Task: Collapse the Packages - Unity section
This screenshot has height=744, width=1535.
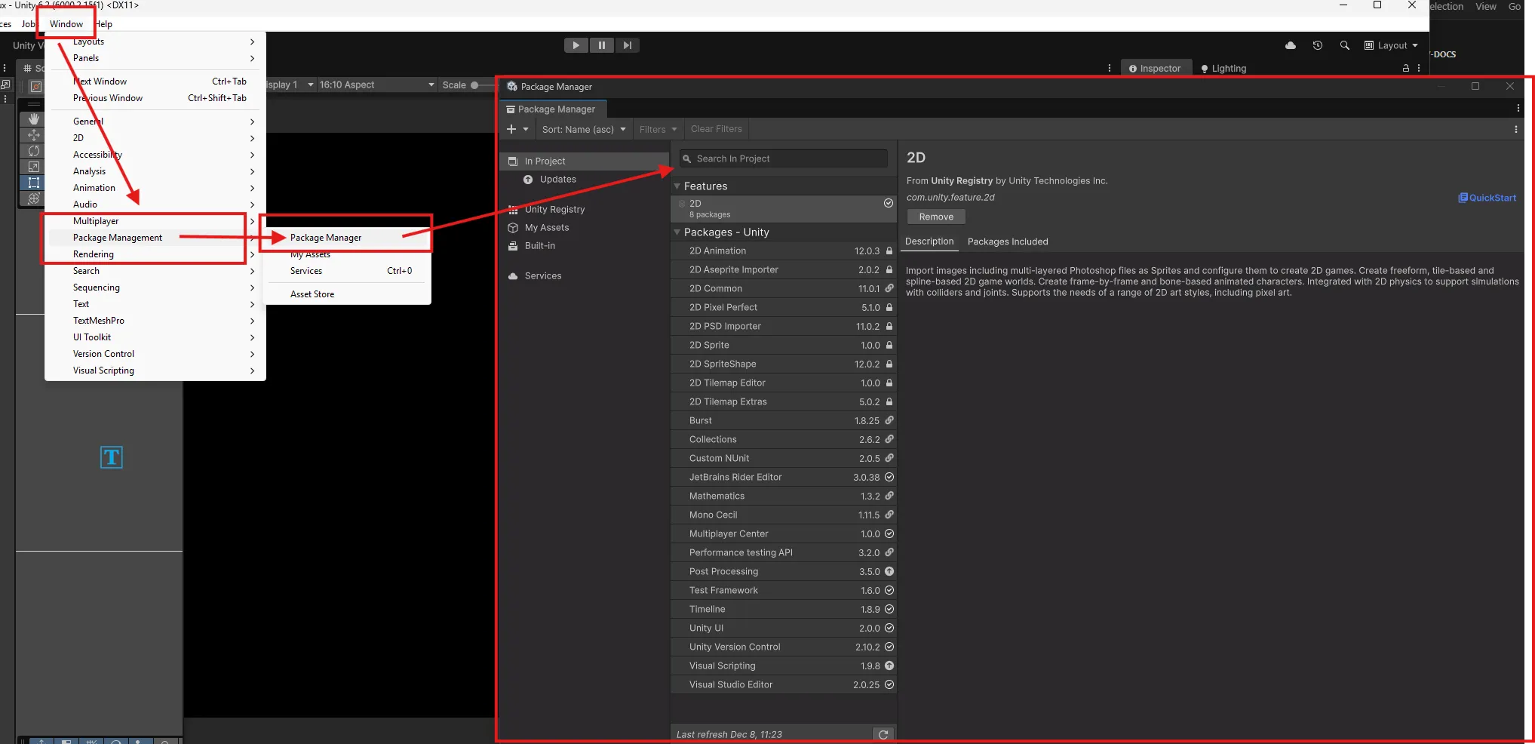Action: [x=677, y=232]
